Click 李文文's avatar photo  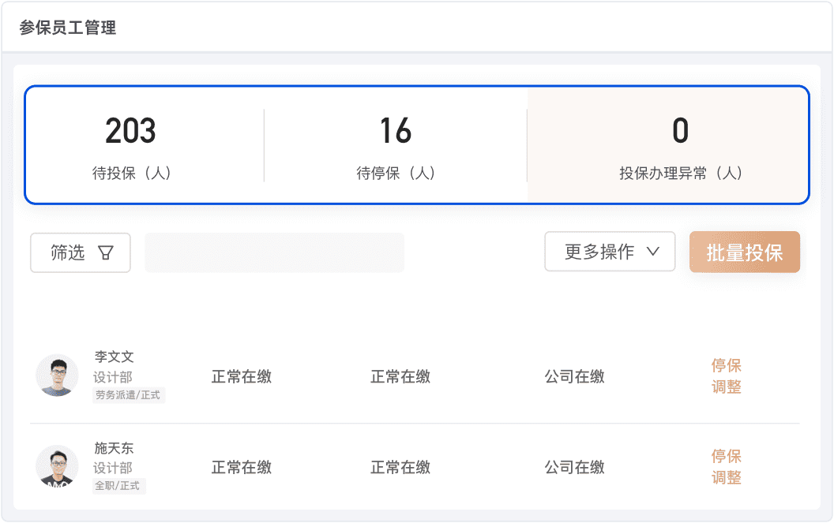pos(57,375)
